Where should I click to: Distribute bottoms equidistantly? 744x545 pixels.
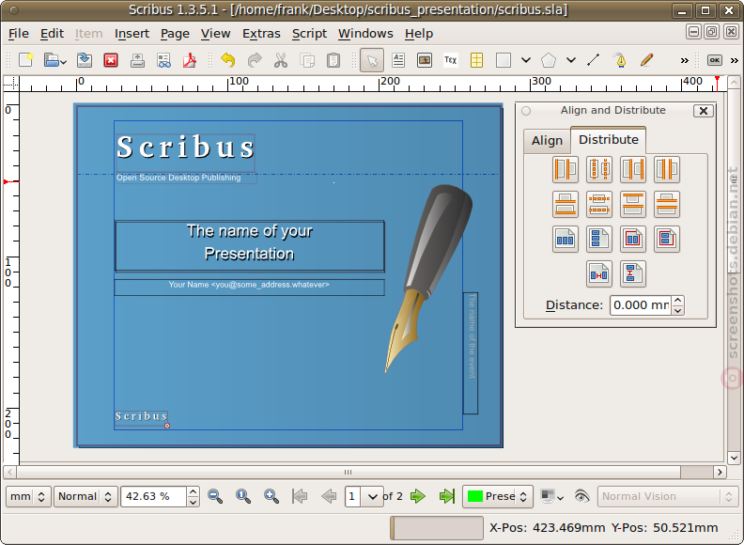point(566,204)
